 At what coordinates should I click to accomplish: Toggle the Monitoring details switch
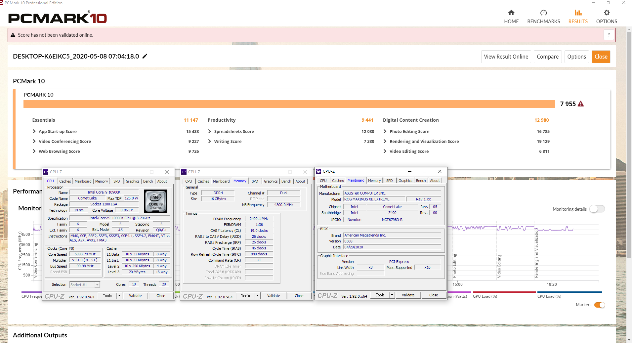tap(597, 209)
